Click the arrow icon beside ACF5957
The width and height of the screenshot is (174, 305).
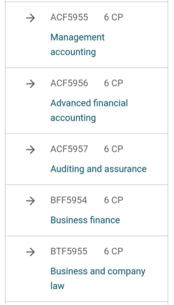(31, 150)
